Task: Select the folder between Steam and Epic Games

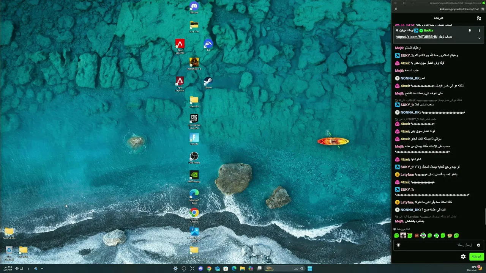Action: (x=194, y=102)
